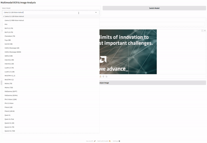Pick LLaVA 1.5 (13B) from list
This screenshot has width=207, height=143.
(10, 72)
